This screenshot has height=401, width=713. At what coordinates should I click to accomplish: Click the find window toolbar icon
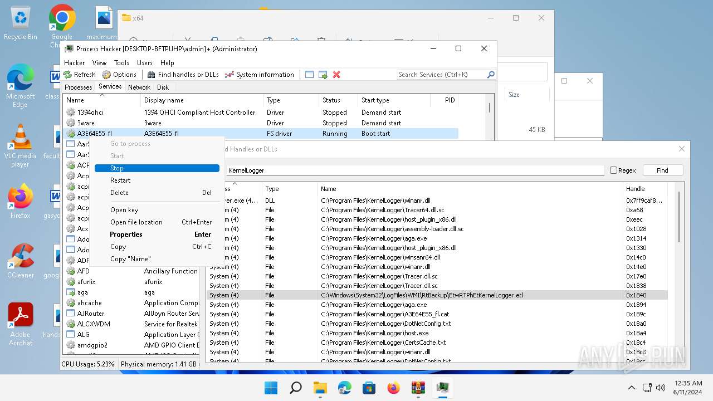tap(310, 75)
